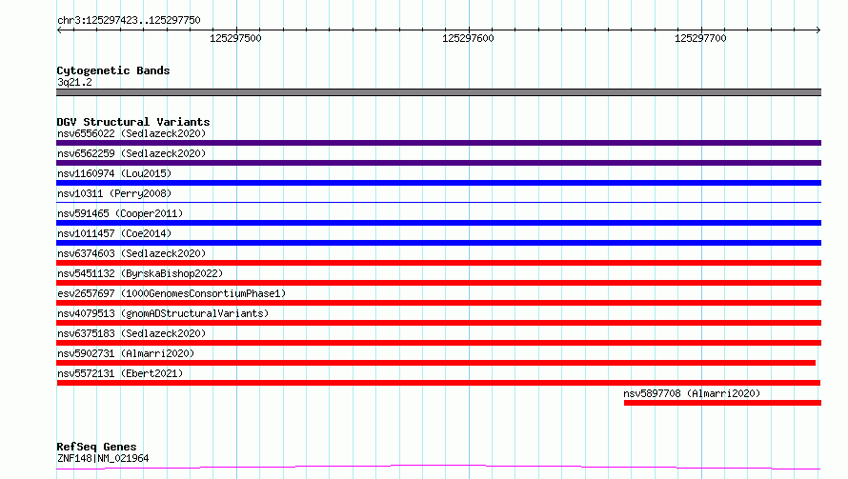Open the nsv5902731 (Almarri2020) label
This screenshot has height=479, width=848.
[126, 353]
